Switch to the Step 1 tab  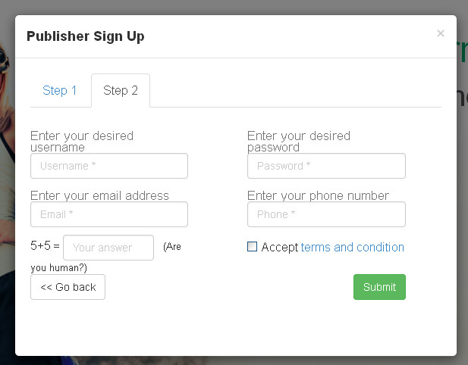point(60,91)
